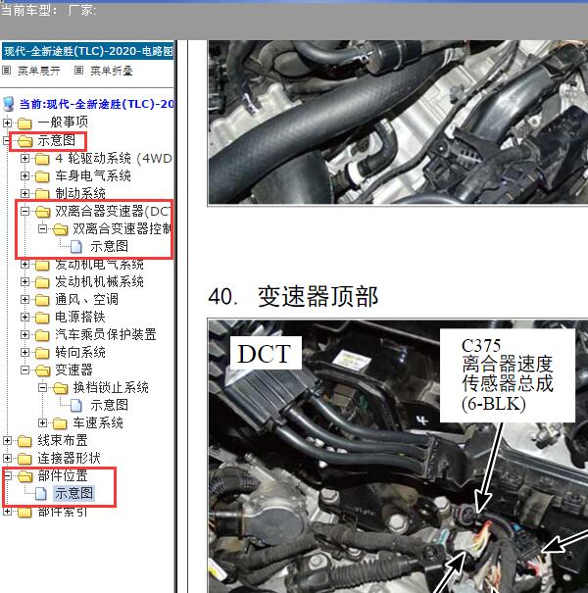Click the 菜单展开 expand-all button

pos(39,71)
